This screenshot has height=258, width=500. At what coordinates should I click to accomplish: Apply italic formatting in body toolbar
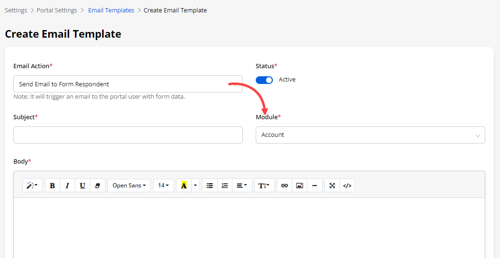pos(67,186)
